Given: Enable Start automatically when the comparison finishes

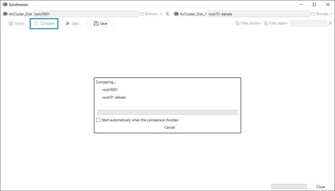Looking at the screenshot, I should (x=98, y=120).
